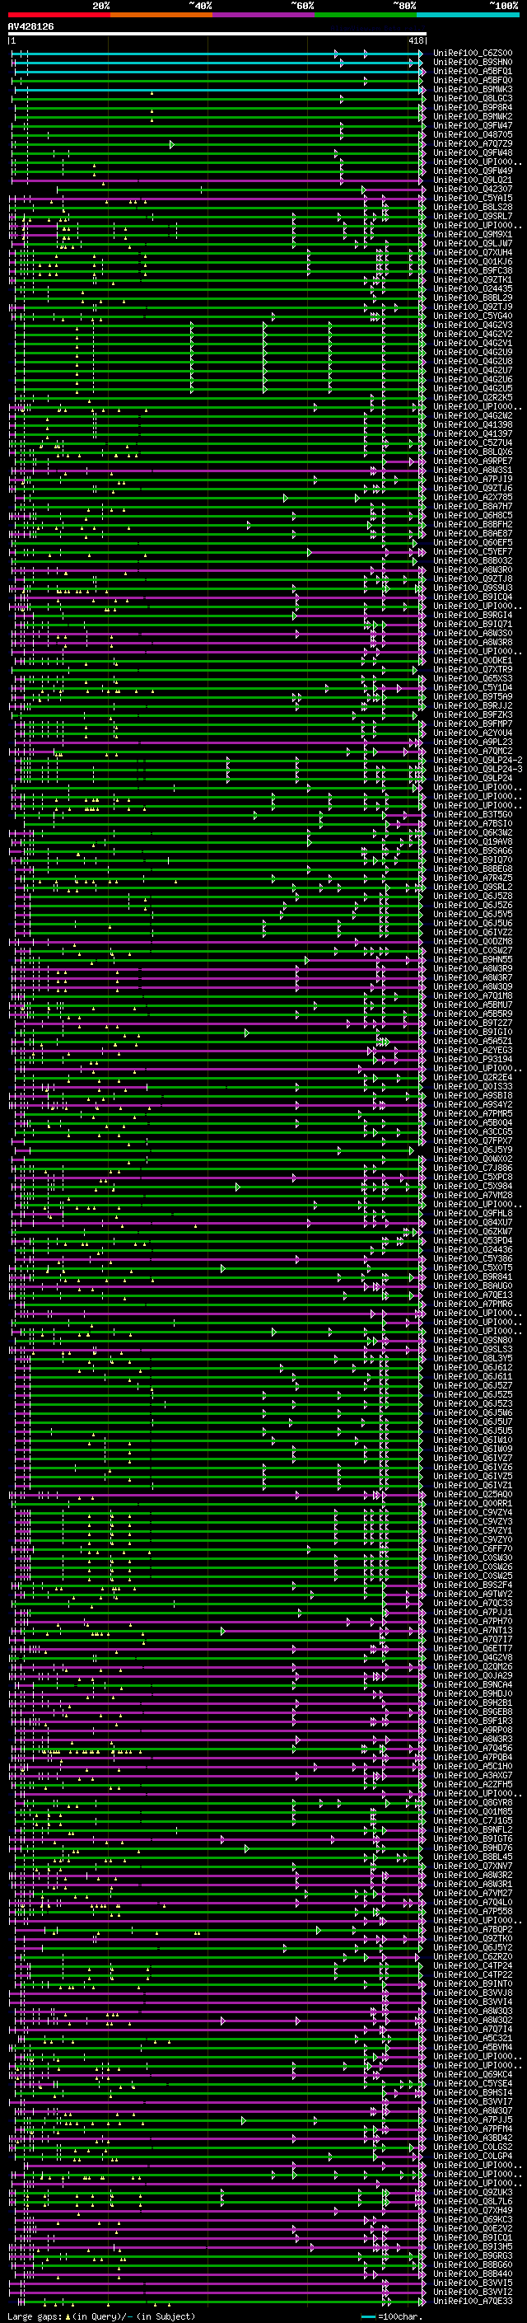This screenshot has height=2323, width=527.
Task: Select the UniRef100_A8W3S1 label
Action: click(473, 470)
